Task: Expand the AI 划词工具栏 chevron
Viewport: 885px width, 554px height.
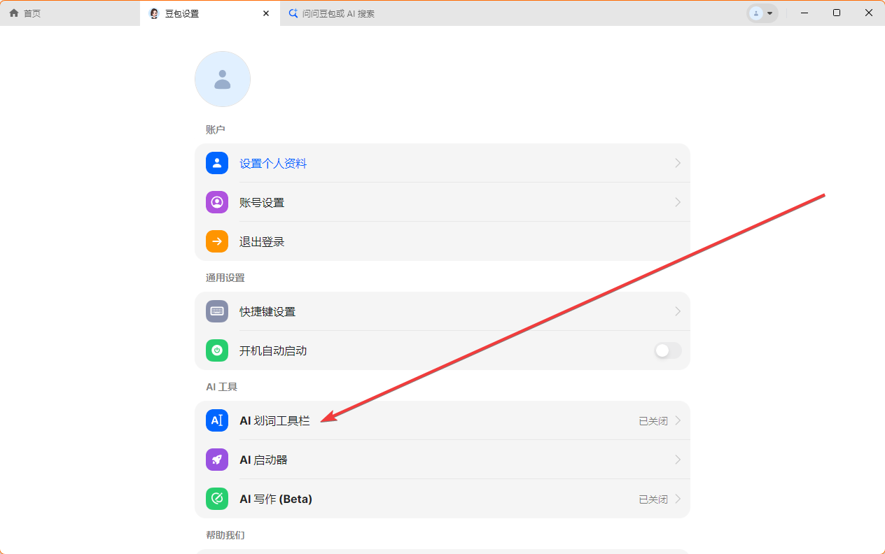Action: pyautogui.click(x=678, y=420)
